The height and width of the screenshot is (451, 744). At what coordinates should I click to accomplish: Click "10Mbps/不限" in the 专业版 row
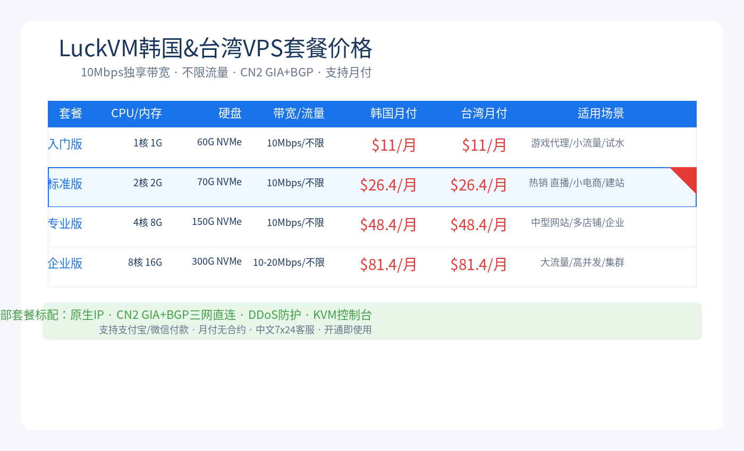pyautogui.click(x=295, y=222)
